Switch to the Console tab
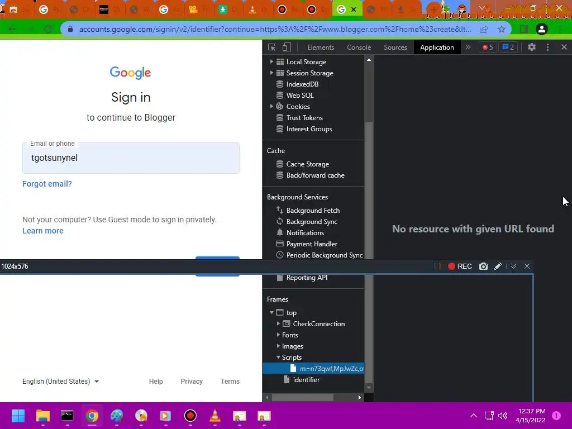572x429 pixels. pyautogui.click(x=359, y=47)
